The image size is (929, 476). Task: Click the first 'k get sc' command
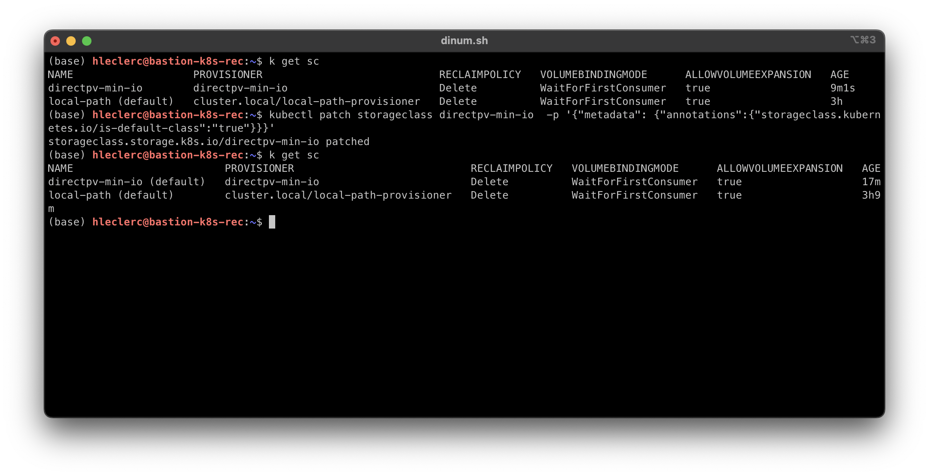point(294,61)
